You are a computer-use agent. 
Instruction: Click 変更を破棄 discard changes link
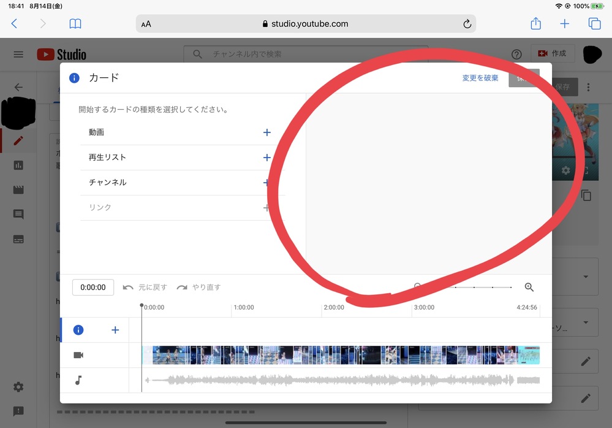pos(480,78)
